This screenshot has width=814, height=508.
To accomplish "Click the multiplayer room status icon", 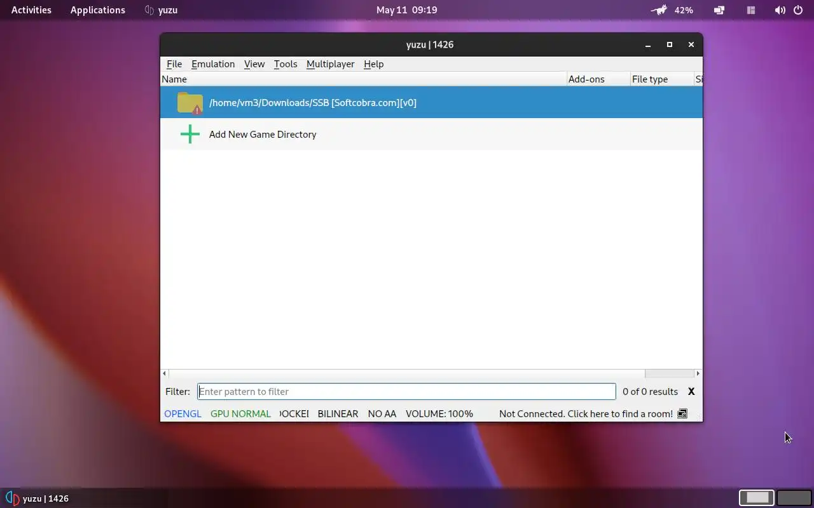I will 682,414.
